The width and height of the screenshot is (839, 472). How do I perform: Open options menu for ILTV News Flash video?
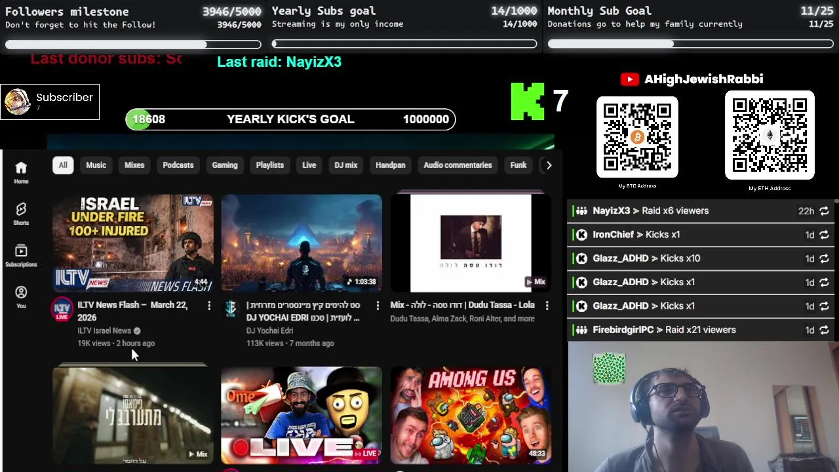click(209, 305)
